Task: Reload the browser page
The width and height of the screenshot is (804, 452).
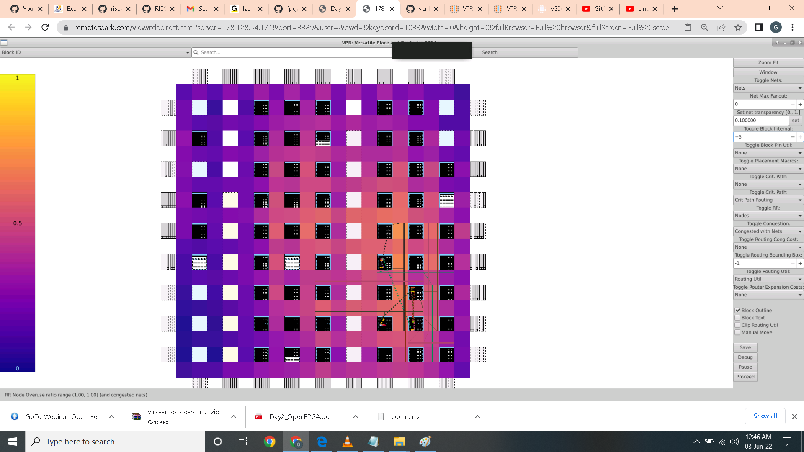Action: pyautogui.click(x=45, y=28)
